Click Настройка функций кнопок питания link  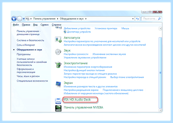(84, 70)
